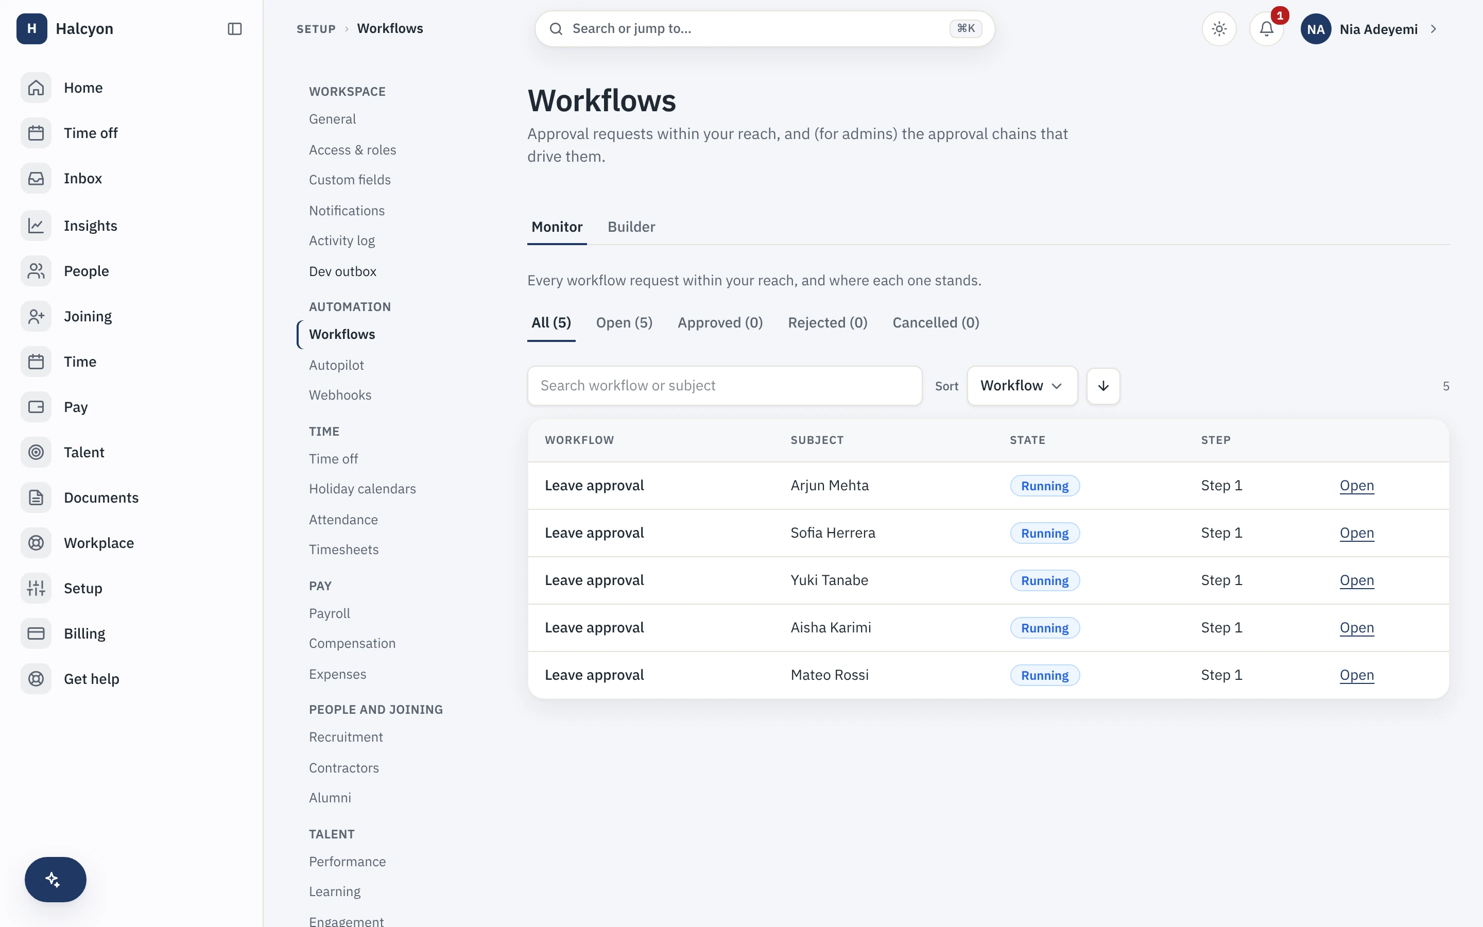Open Arjun Mehta's leave approval

pyautogui.click(x=1356, y=486)
